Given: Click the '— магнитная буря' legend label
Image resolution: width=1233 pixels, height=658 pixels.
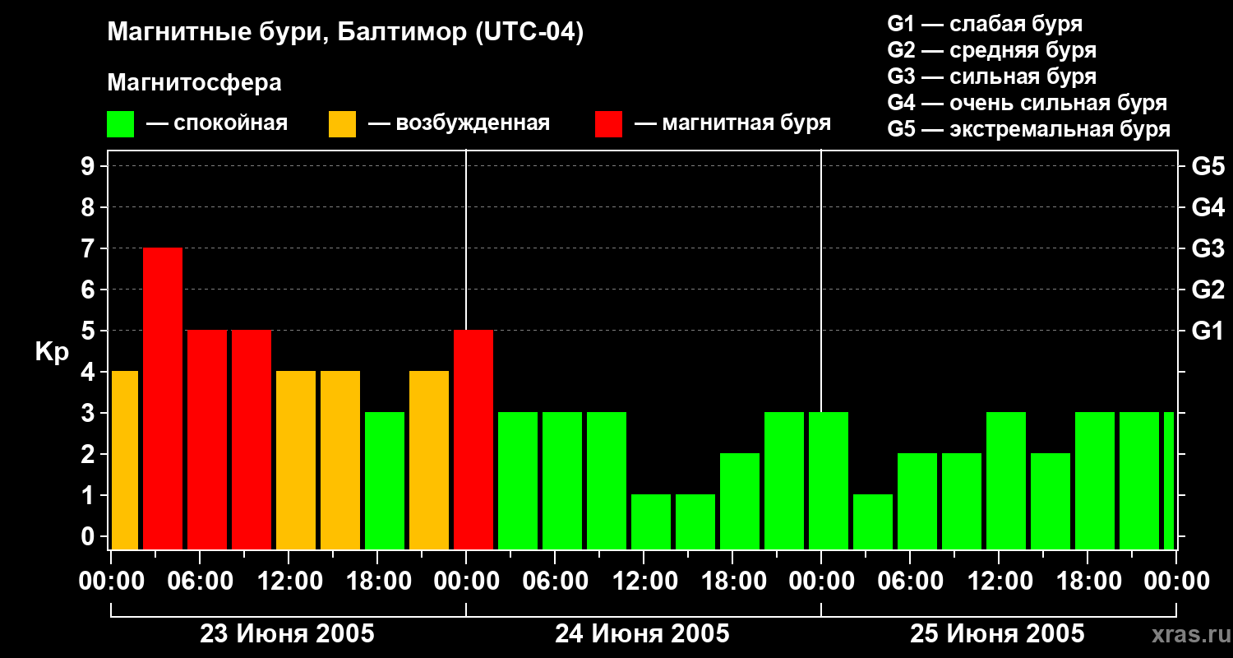Looking at the screenshot, I should pos(732,124).
